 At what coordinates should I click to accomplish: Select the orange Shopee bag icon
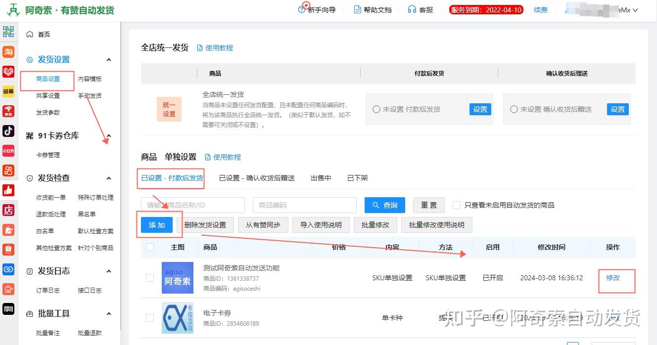8,250
